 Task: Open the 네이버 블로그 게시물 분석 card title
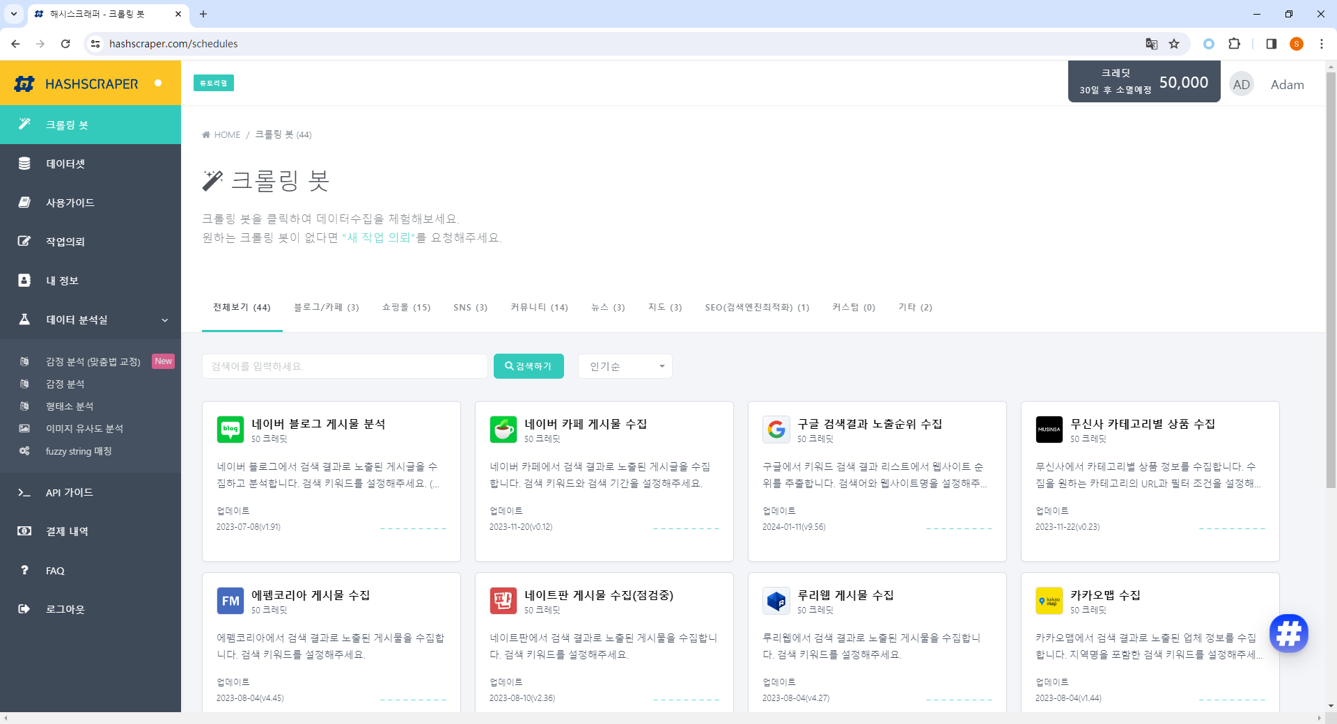(x=318, y=424)
